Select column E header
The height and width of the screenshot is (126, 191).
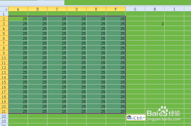[96, 9]
